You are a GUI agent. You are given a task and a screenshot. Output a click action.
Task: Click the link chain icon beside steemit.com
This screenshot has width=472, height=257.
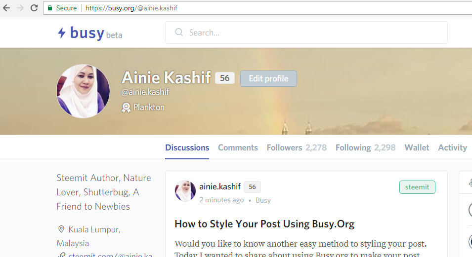point(61,255)
